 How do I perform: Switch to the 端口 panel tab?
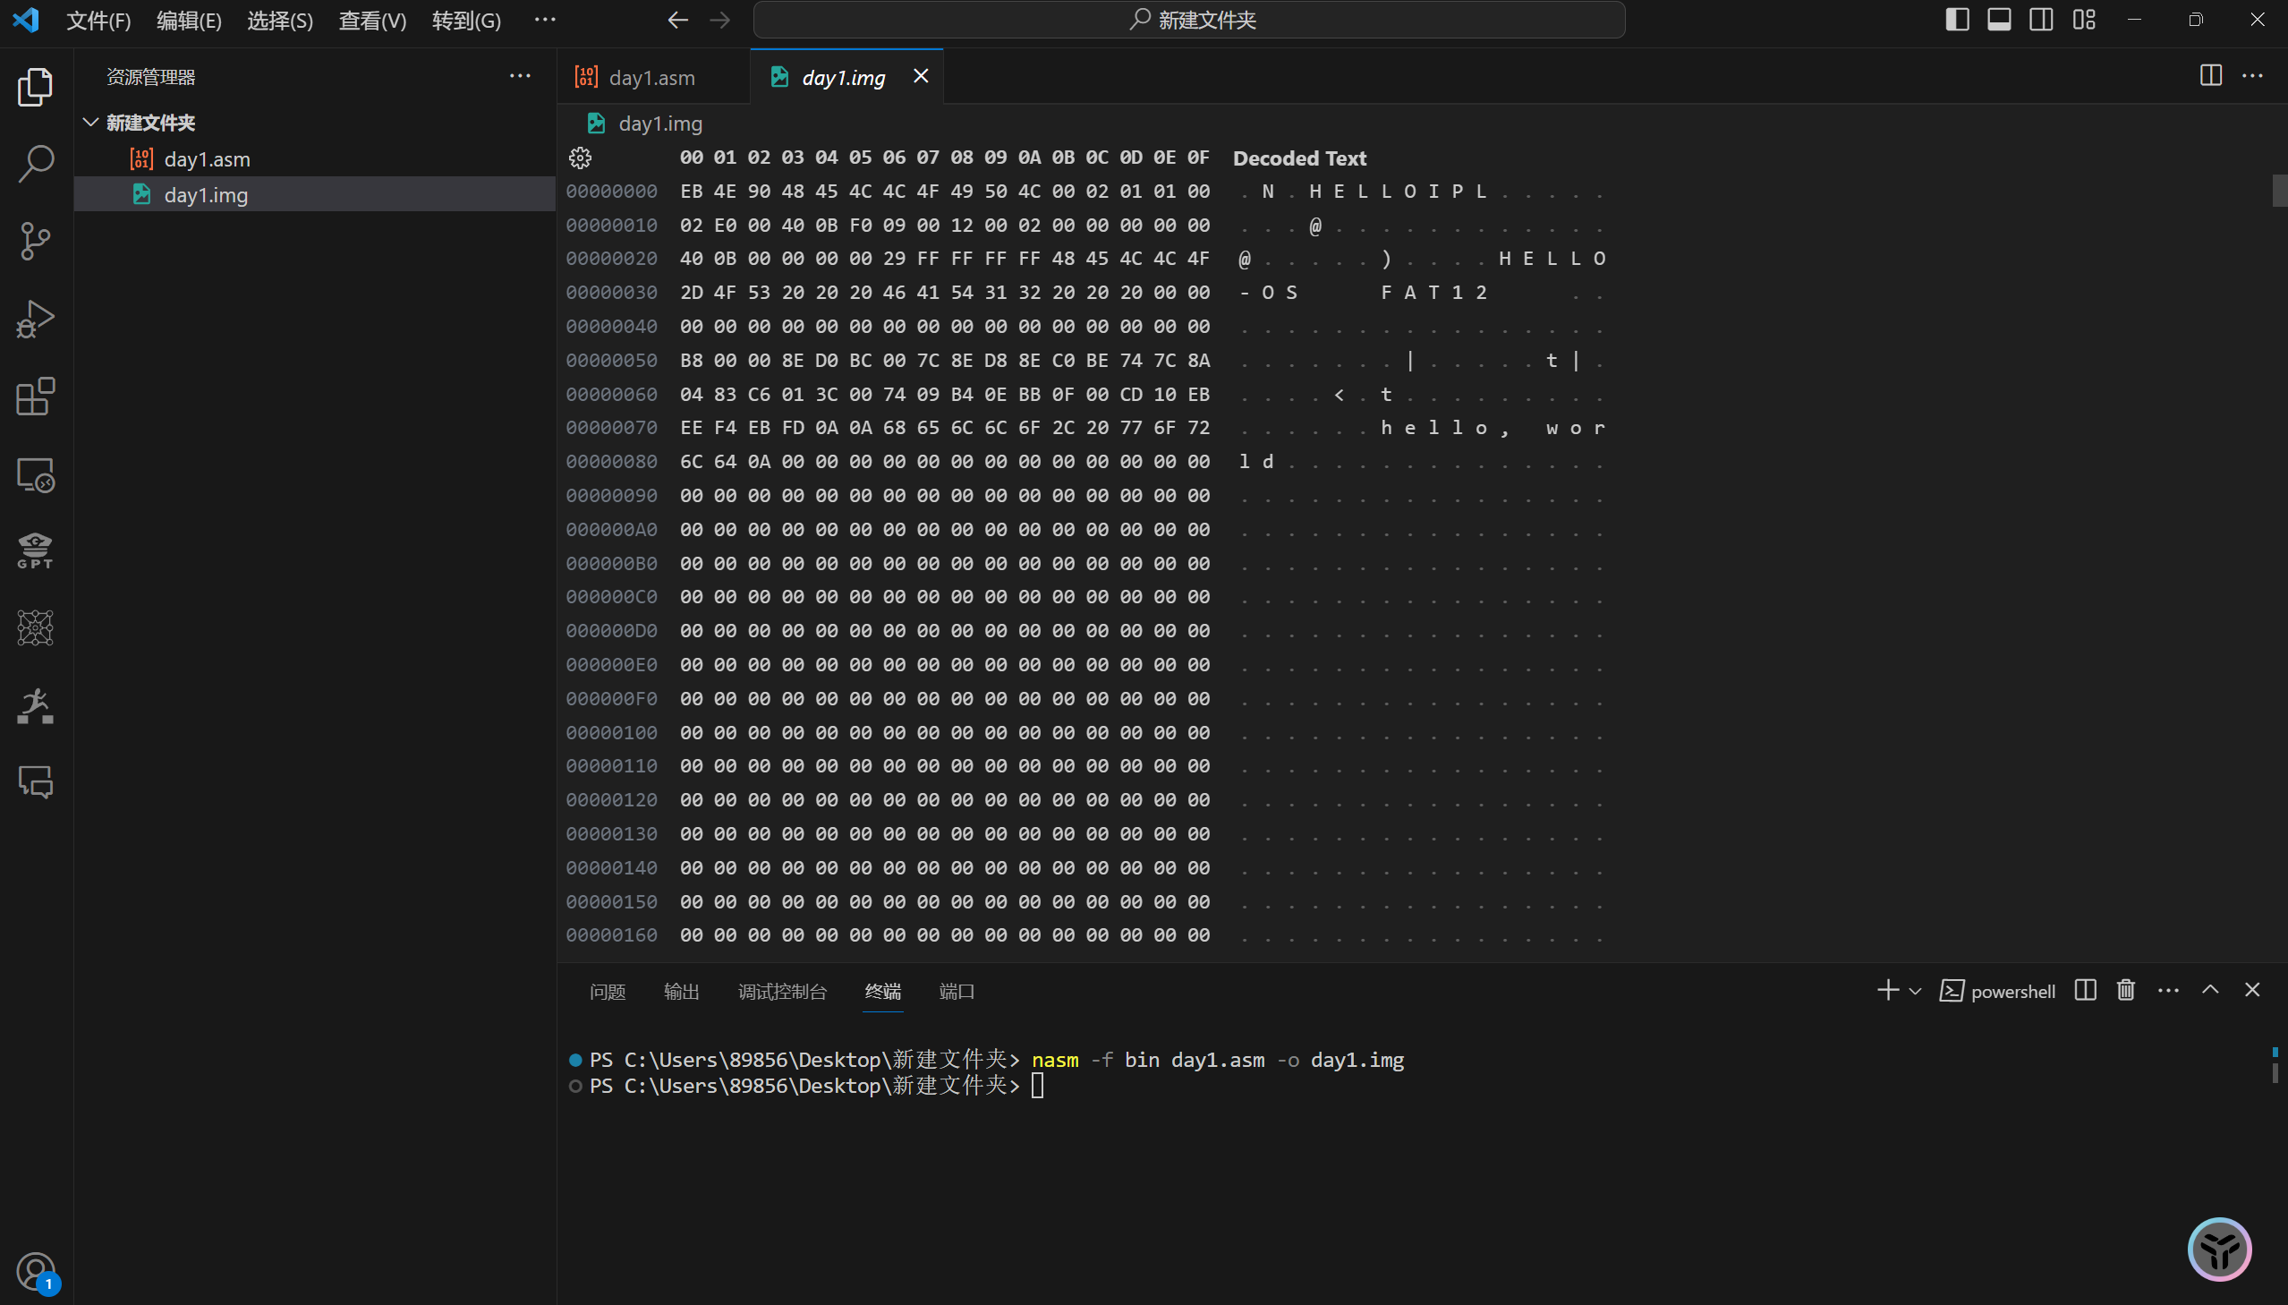coord(957,992)
